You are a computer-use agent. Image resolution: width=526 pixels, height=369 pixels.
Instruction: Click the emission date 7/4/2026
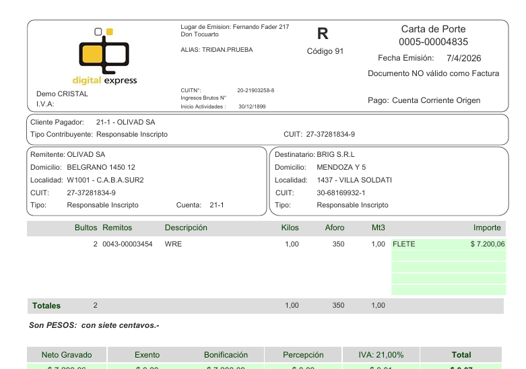463,58
